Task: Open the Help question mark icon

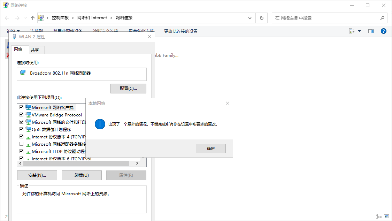Action: 383,31
